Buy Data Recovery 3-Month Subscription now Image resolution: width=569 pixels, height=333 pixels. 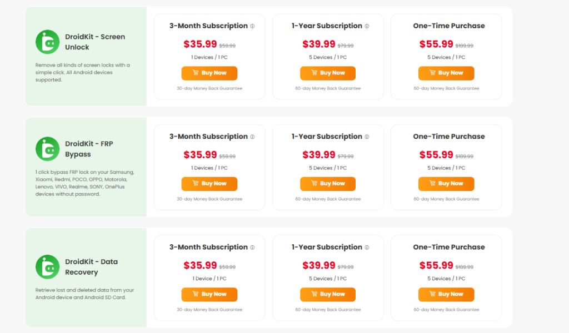[209, 295]
